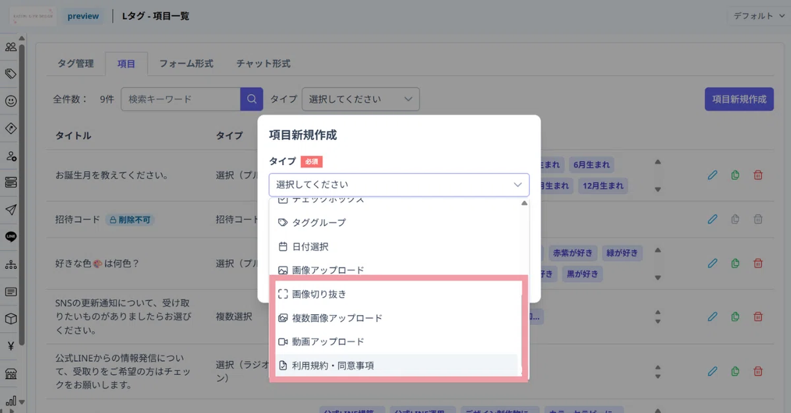This screenshot has width=791, height=413.
Task: Open the stacked server icon in the sidebar
Action: click(11, 183)
